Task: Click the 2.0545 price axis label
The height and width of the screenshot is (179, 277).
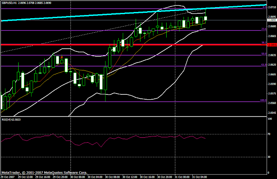Action: click(x=272, y=113)
